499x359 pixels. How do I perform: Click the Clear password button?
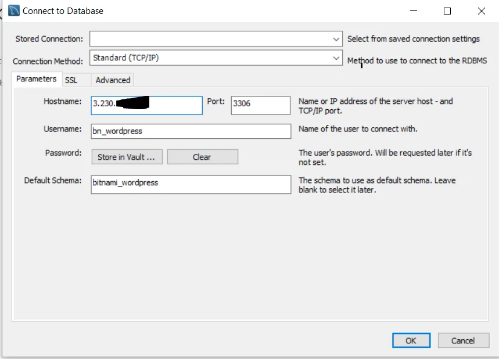(x=202, y=157)
